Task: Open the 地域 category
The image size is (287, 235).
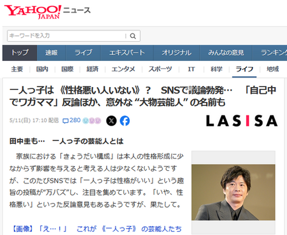Action: [273, 69]
